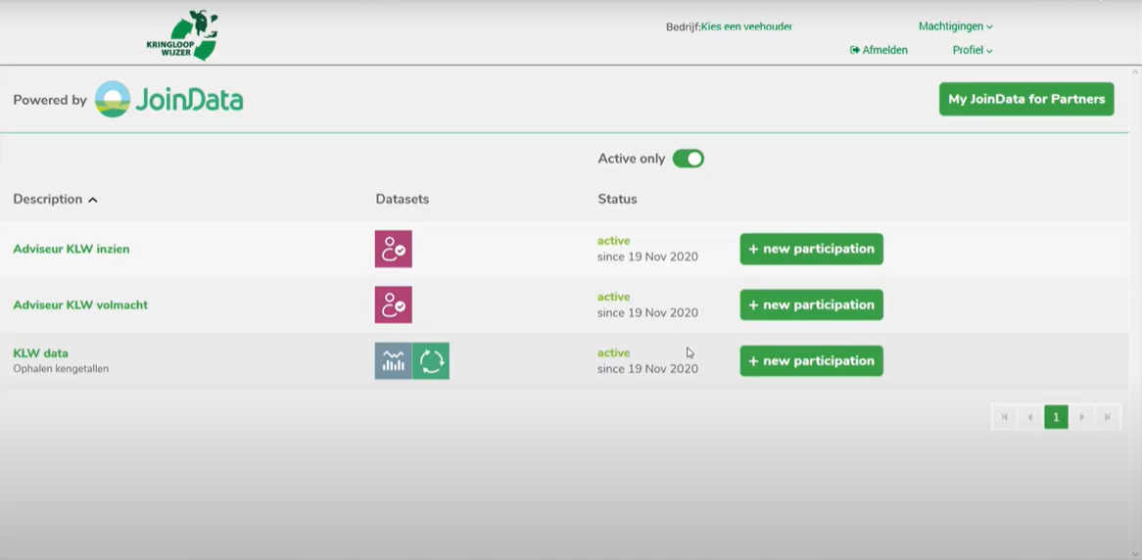Click 'since 19 Nov 2020' in KLW data row
This screenshot has height=560, width=1142.
pyautogui.click(x=647, y=369)
